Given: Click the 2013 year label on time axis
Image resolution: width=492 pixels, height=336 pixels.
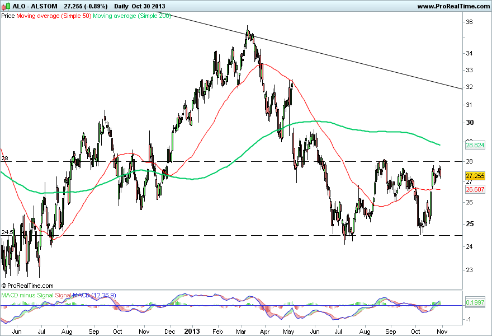Looking at the screenshot, I should [x=192, y=332].
